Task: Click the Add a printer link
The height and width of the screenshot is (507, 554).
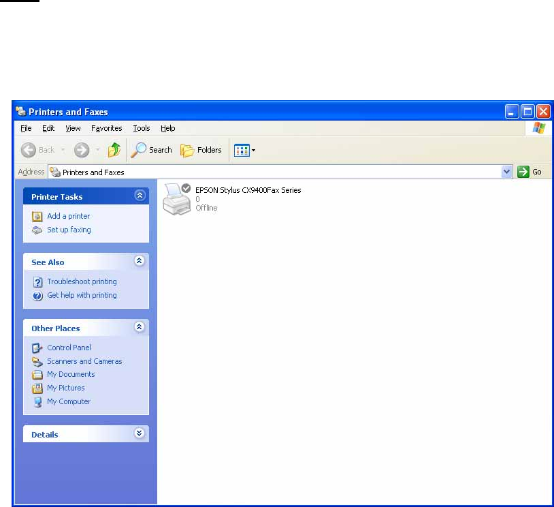Action: pyautogui.click(x=69, y=216)
